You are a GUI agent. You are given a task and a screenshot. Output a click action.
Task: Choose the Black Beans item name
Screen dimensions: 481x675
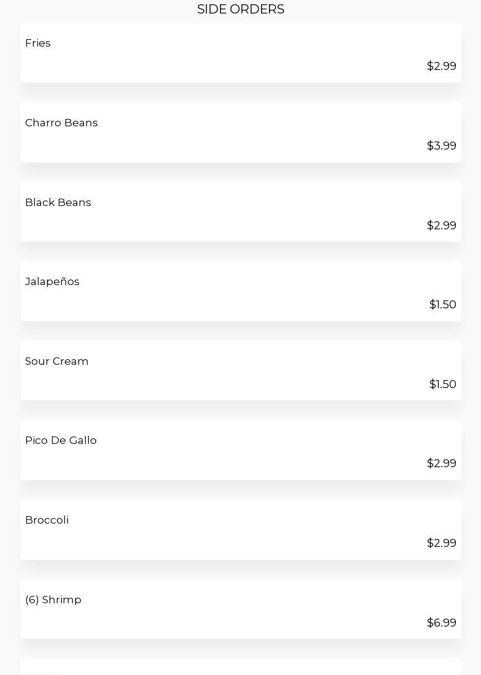pyautogui.click(x=58, y=203)
